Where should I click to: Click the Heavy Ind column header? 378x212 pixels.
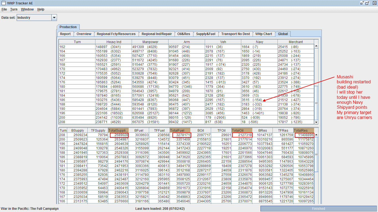tap(113, 42)
